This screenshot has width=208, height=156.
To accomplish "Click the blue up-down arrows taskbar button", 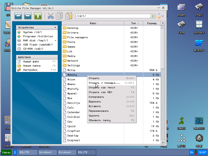I will 15,152.
